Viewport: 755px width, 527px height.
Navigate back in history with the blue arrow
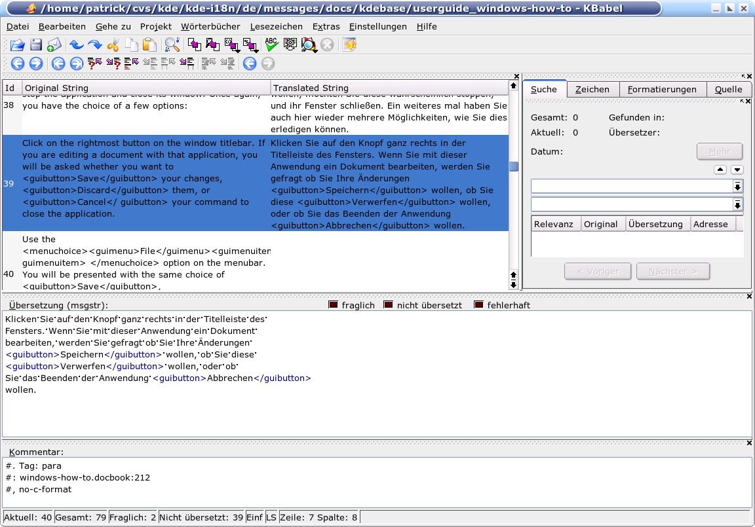point(250,64)
